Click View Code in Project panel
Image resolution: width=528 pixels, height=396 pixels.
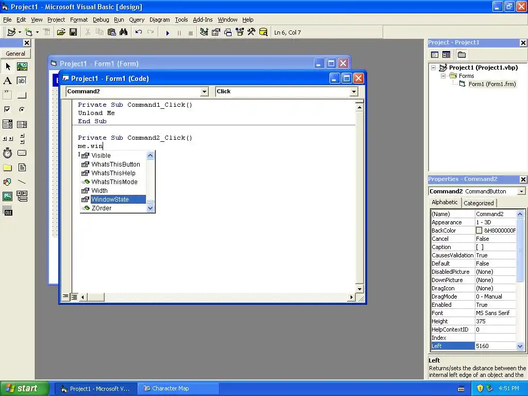click(x=435, y=55)
